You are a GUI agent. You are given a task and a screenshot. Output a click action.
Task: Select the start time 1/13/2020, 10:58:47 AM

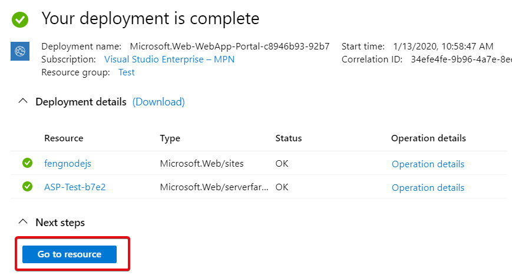443,47
